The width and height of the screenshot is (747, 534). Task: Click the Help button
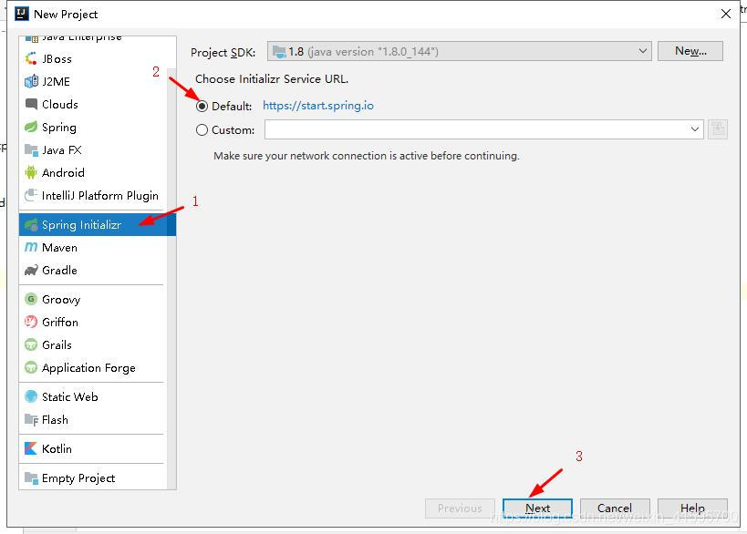pyautogui.click(x=692, y=508)
